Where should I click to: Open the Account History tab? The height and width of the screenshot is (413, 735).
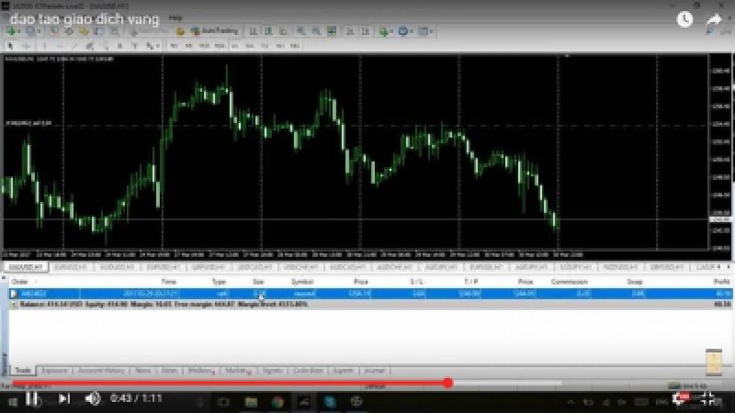point(101,371)
